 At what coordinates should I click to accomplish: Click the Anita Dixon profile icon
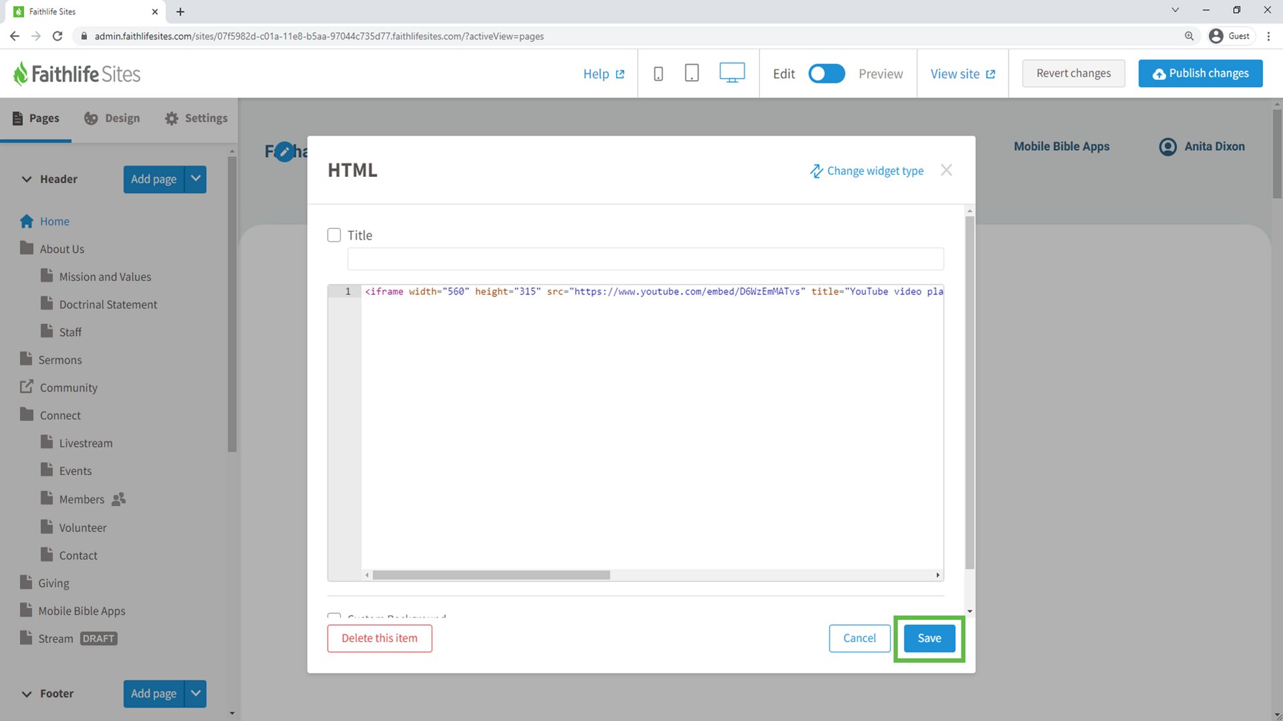point(1167,146)
